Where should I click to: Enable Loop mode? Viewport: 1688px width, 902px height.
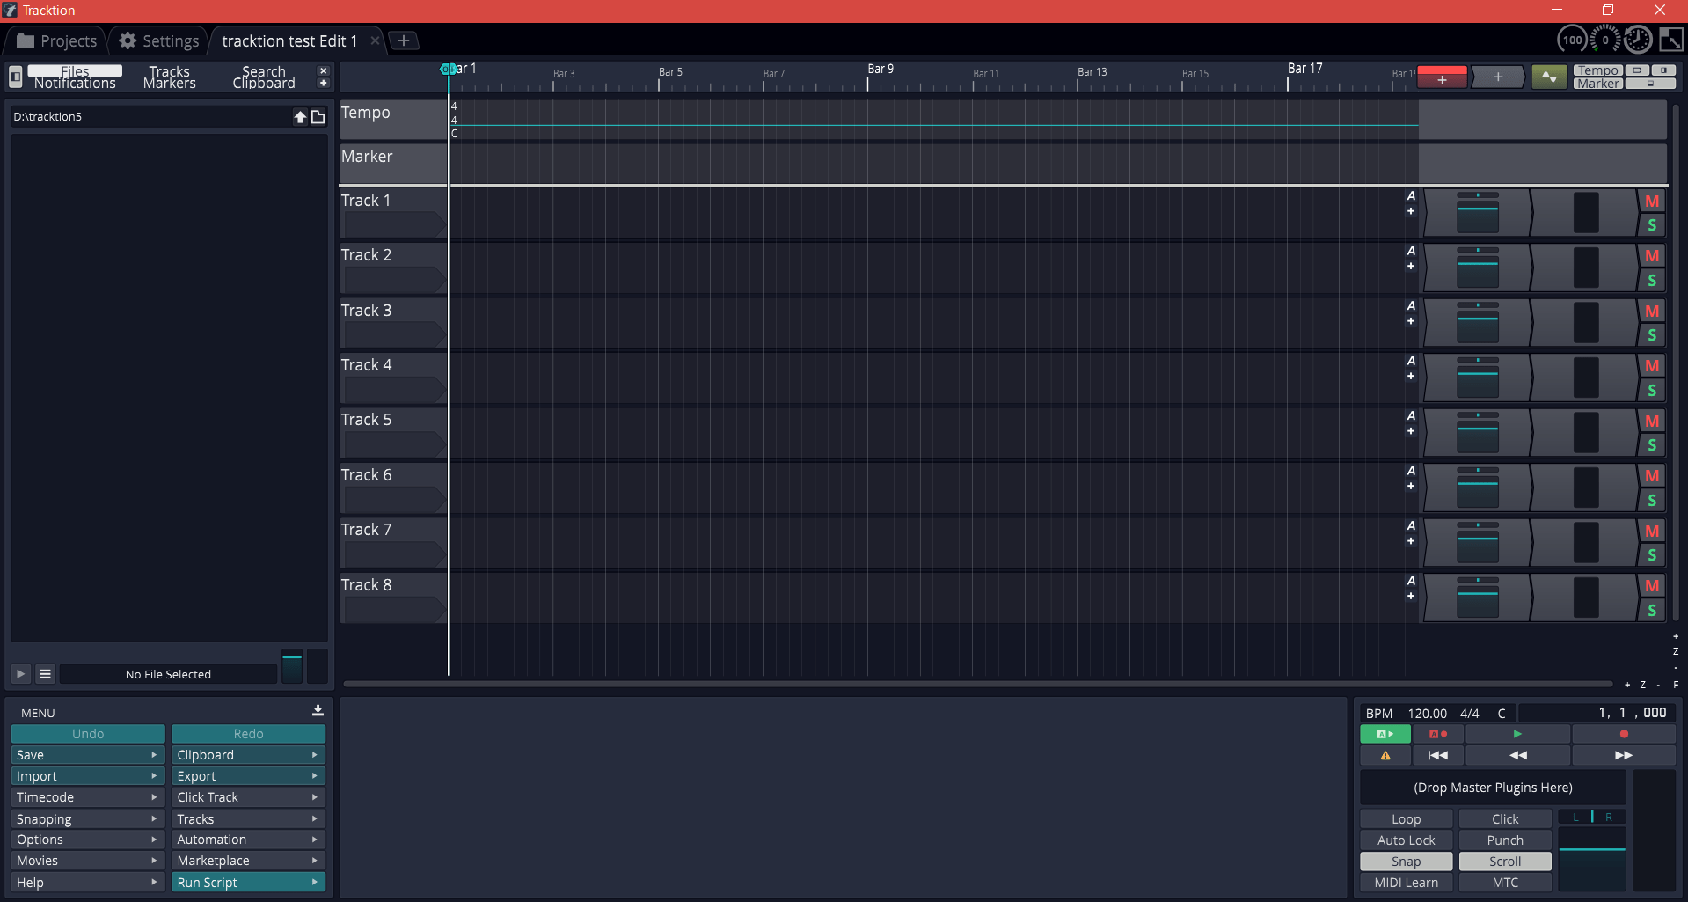[1406, 819]
